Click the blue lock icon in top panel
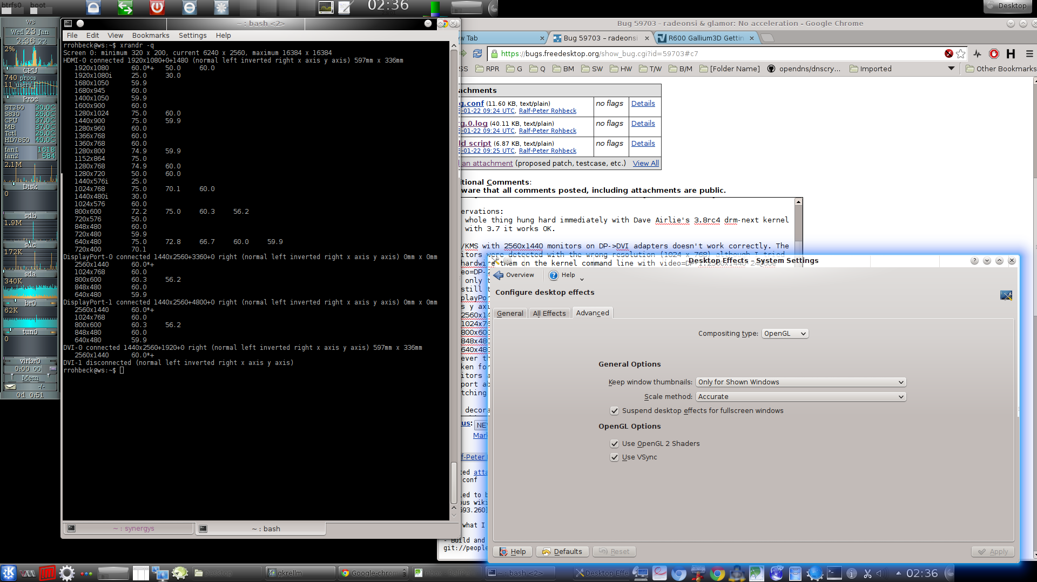Viewport: 1037px width, 582px height. click(x=93, y=8)
